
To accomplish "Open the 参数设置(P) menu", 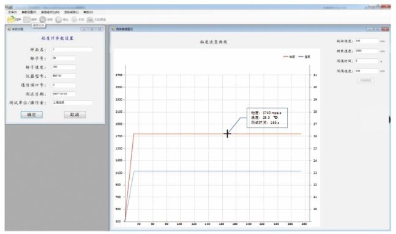I will coord(29,12).
